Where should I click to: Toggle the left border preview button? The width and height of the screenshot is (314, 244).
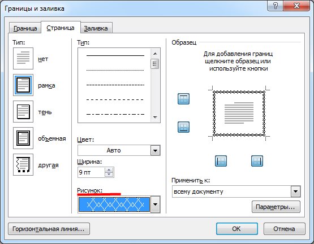[221, 161]
